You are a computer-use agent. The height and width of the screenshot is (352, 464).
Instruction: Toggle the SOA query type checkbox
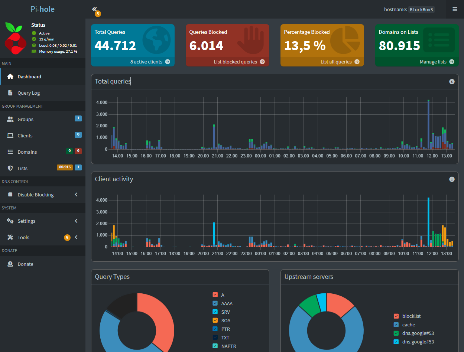point(215,320)
